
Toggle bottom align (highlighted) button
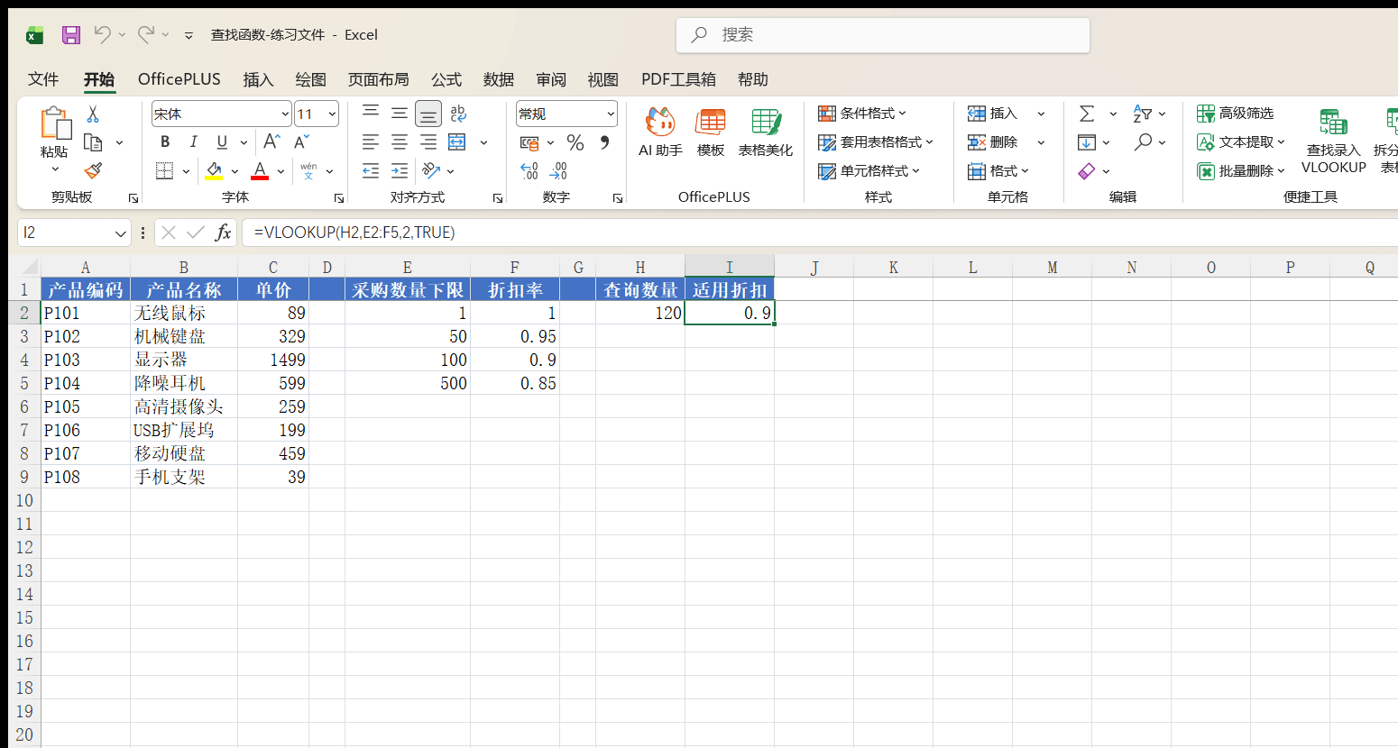428,114
